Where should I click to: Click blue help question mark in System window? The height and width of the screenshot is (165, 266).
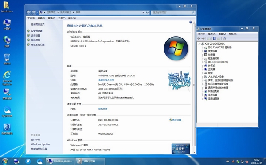(x=191, y=22)
